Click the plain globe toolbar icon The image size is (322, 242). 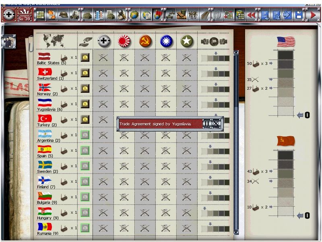[134, 15]
